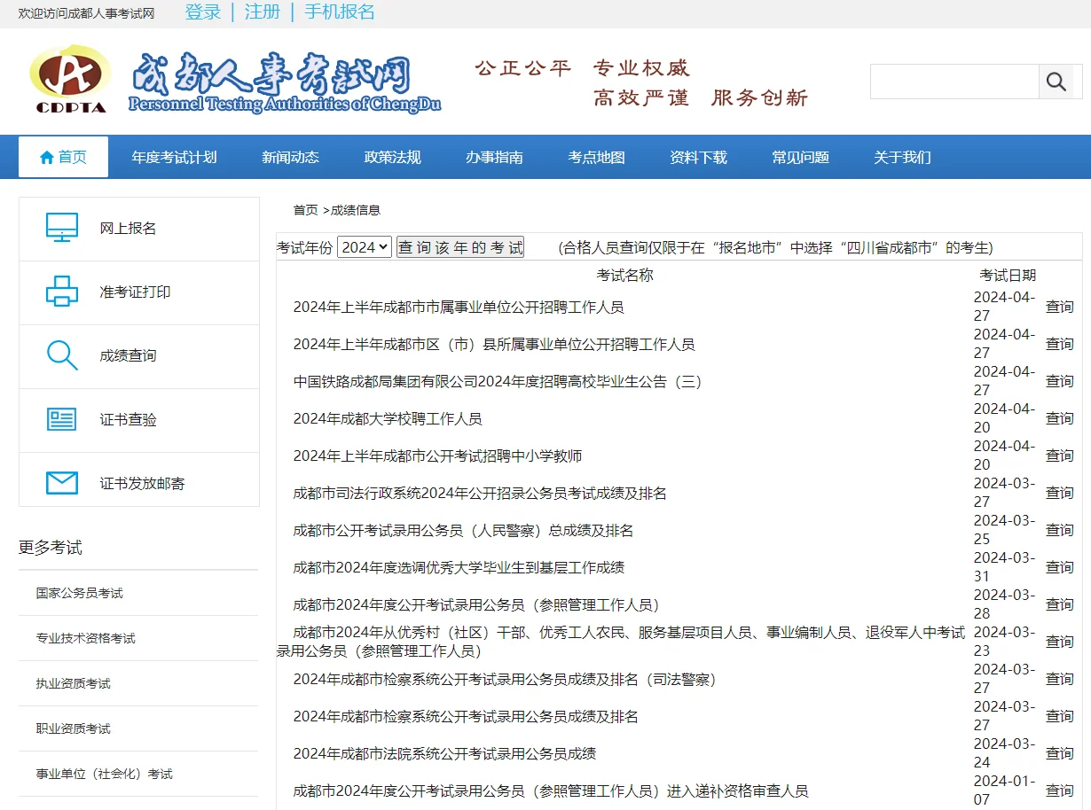Select 考点地图 in navigation bar

tap(596, 157)
